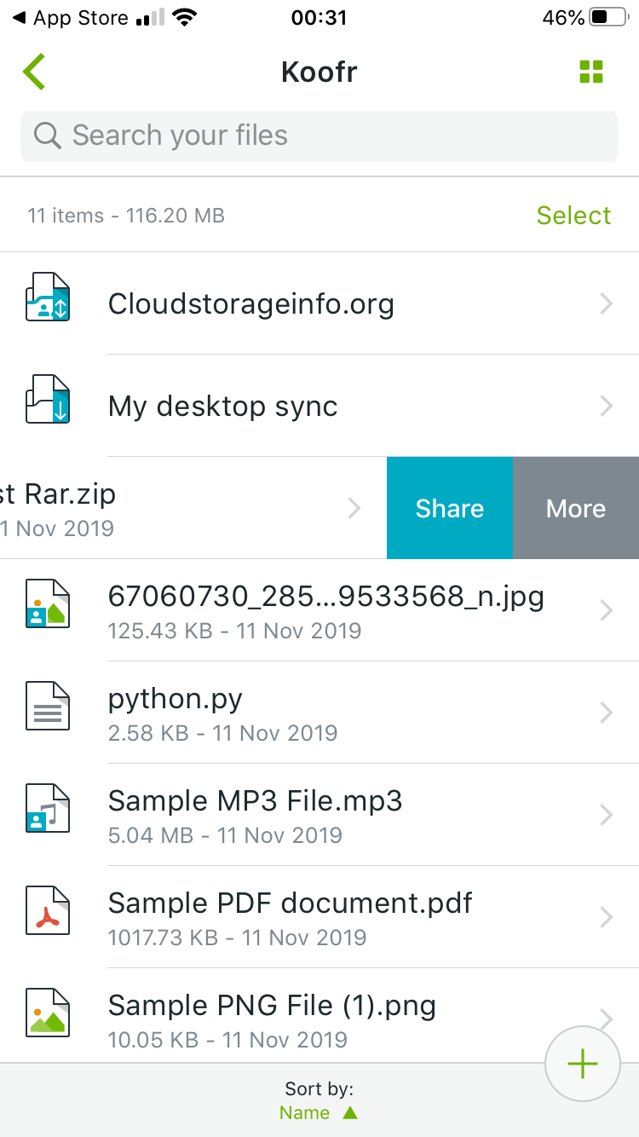Viewport: 639px width, 1137px height.
Task: Tap the Sample PNG File image icon
Action: (x=48, y=1013)
